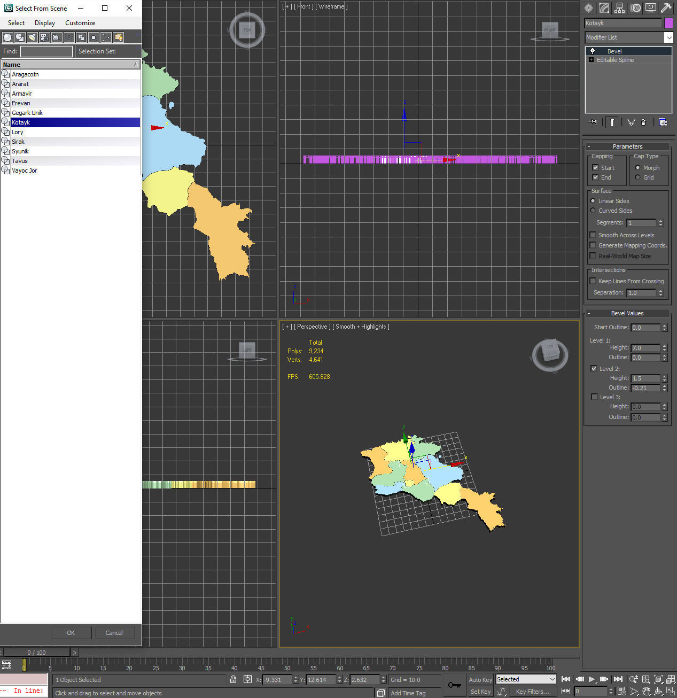This screenshot has width=677, height=698.
Task: Toggle Display Shapes filter in Select From Scene
Action: 20,37
